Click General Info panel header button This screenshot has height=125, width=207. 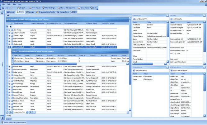(167, 16)
